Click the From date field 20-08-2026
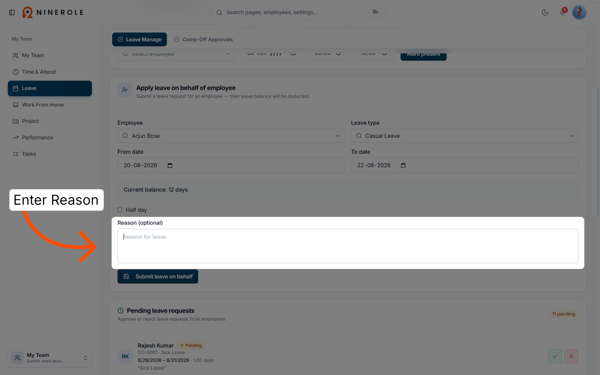Screen dimensions: 600x375 (x=231, y=165)
